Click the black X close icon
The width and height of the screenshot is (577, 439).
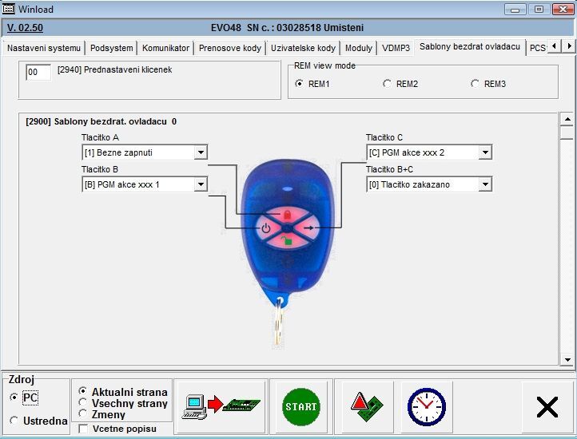pyautogui.click(x=547, y=407)
